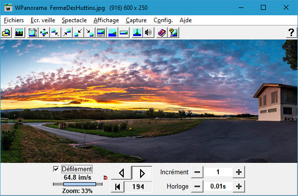This screenshot has height=196, width=298.
Task: Click the picture with control bar icon
Action: tap(101, 33)
